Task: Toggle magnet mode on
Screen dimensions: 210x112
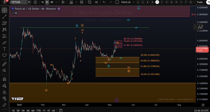Action: click(x=4, y=79)
